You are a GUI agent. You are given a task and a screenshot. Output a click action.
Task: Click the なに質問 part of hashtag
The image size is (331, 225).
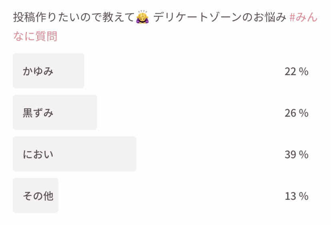[x=35, y=36]
